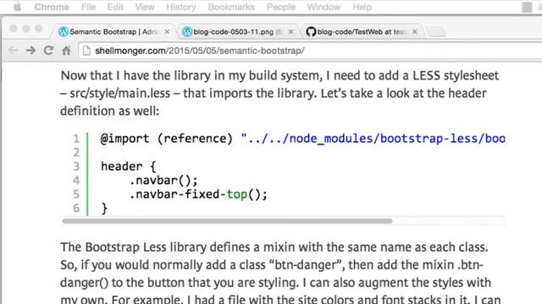Click the macOS menu bar icon at right
This screenshot has height=304, width=542.
[x=527, y=7]
